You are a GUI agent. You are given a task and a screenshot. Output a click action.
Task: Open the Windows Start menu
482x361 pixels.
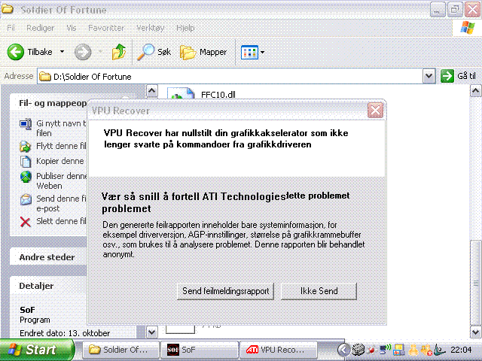[x=35, y=350]
